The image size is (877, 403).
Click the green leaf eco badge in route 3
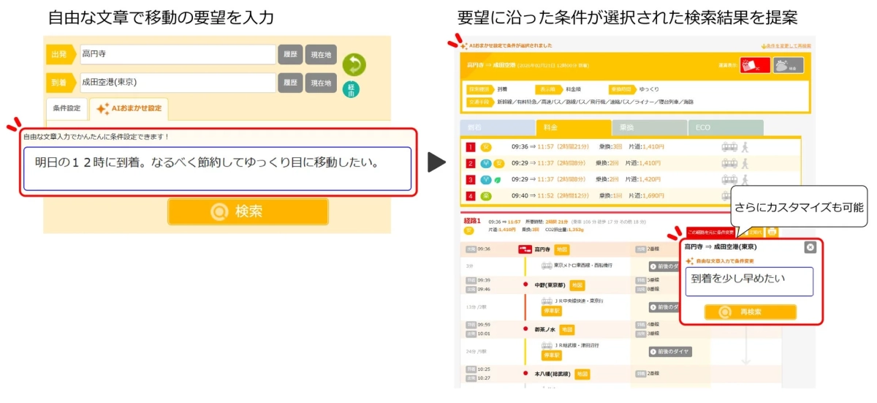498,179
